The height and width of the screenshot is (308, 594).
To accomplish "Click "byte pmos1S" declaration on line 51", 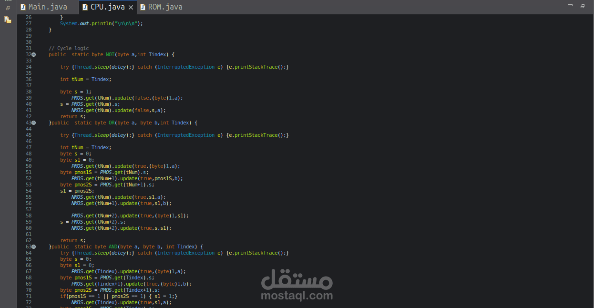I will [x=104, y=172].
